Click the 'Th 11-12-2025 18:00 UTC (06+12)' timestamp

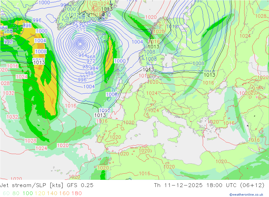(209, 185)
